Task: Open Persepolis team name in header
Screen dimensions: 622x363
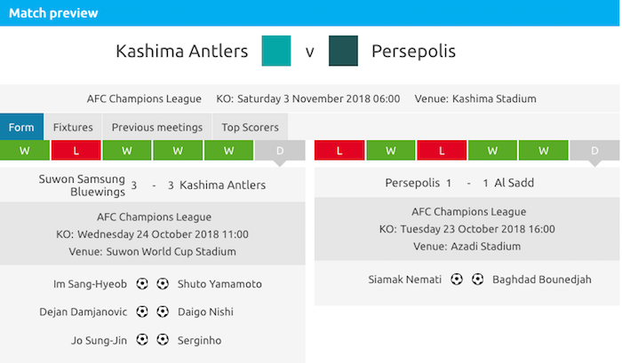Action: [x=413, y=51]
